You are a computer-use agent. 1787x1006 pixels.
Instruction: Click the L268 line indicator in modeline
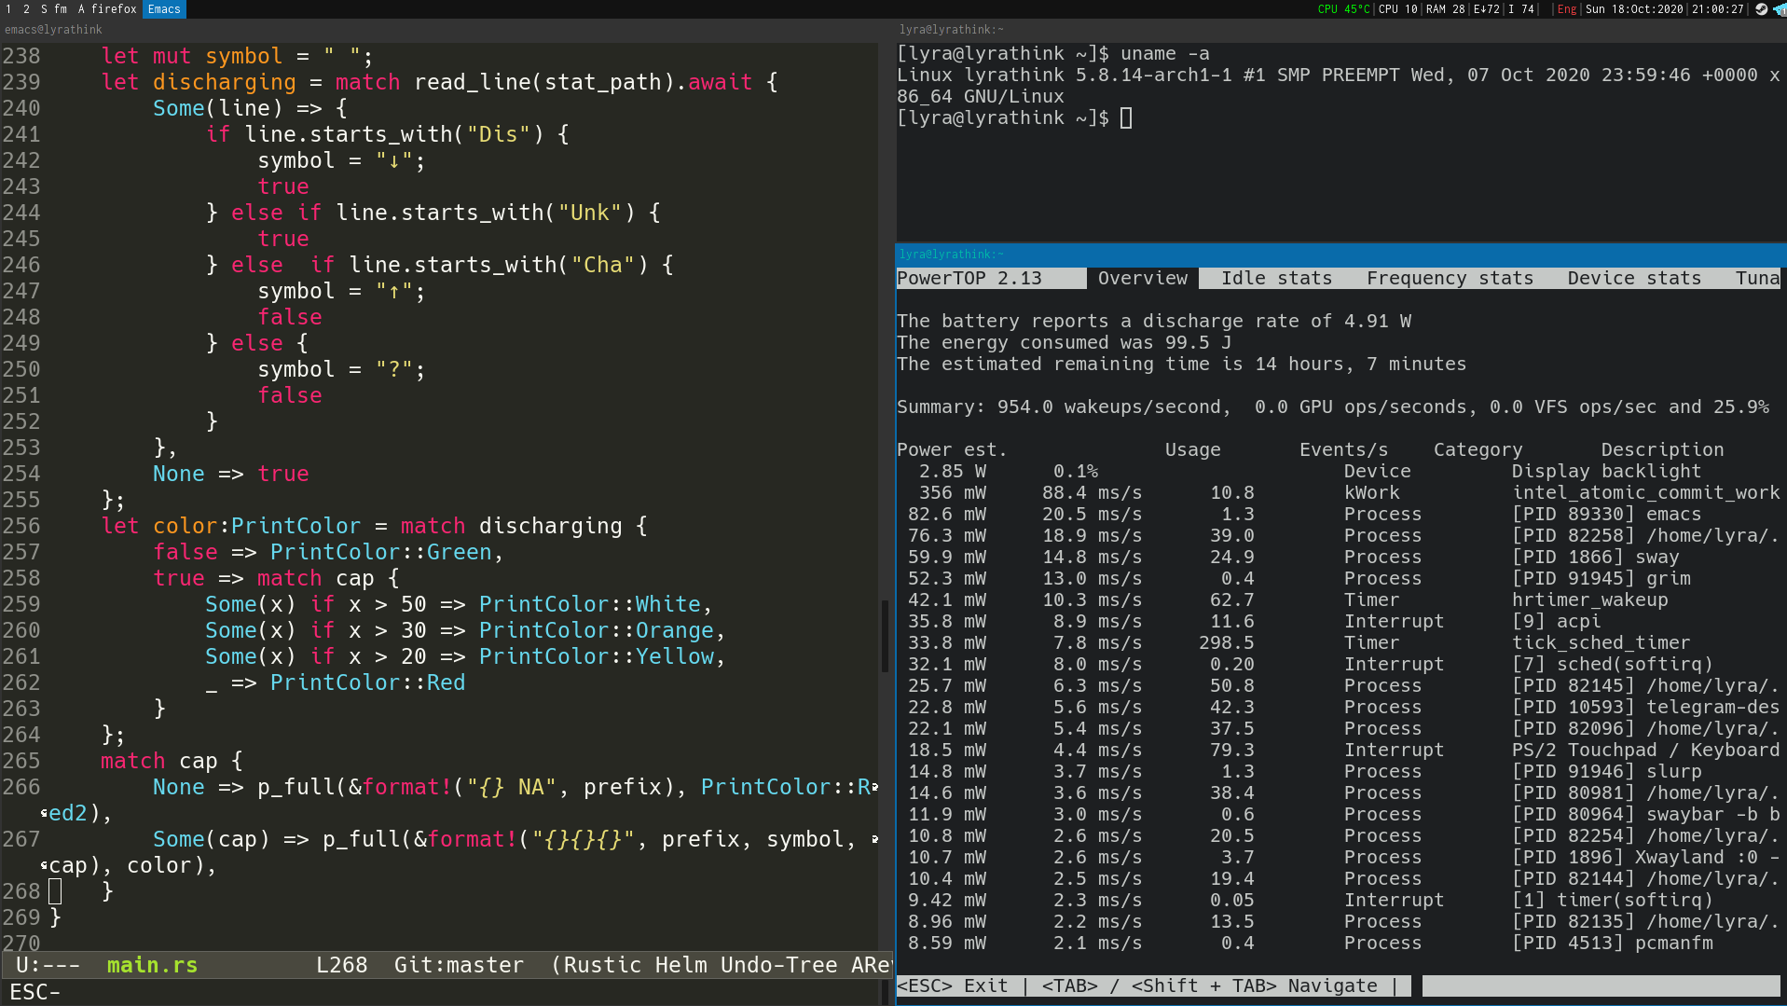click(341, 965)
